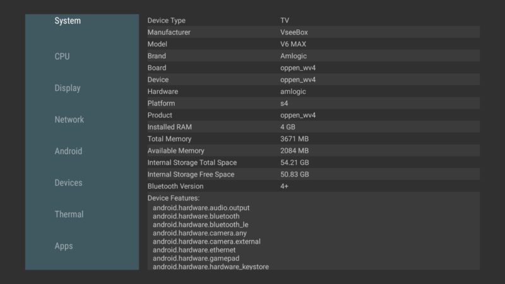
Task: Click the 54.21 GB value
Action: (x=295, y=163)
